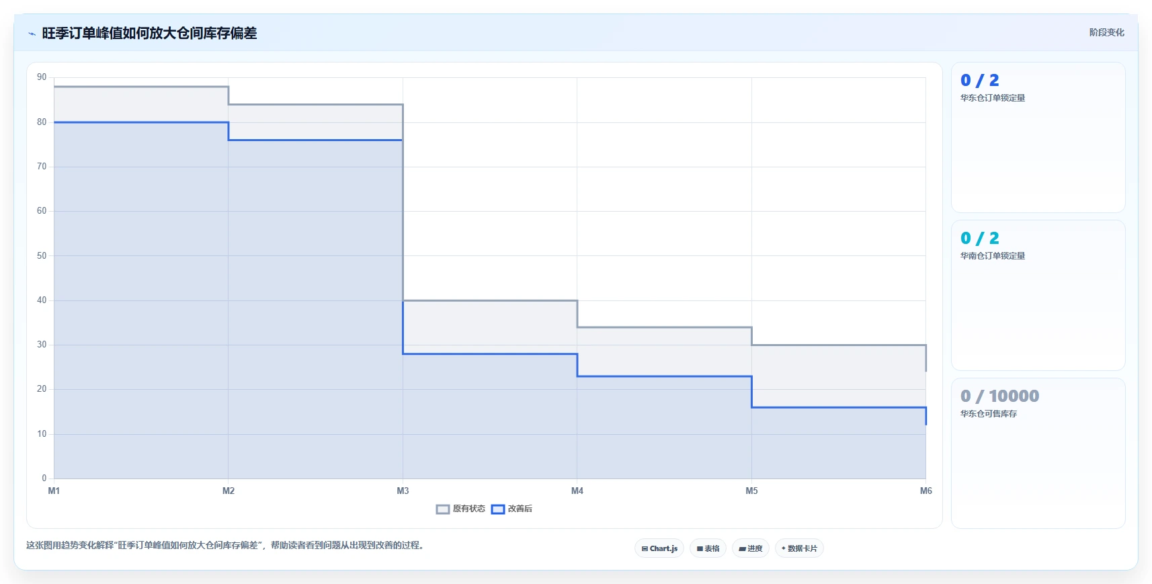The image size is (1152, 584).
Task: Click the Chart.js chip
Action: pos(659,548)
